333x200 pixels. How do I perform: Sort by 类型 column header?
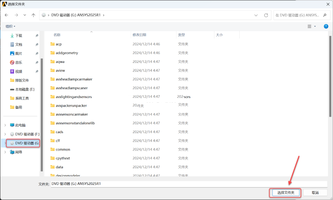point(181,35)
